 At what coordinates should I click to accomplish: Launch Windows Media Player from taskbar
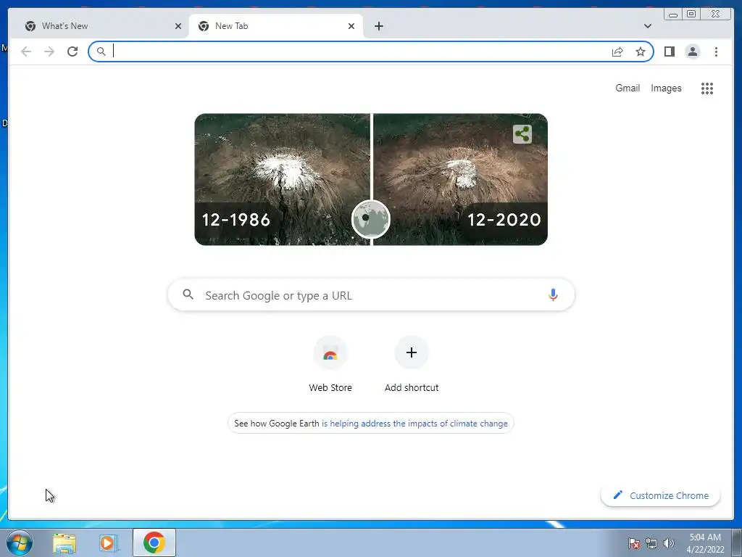[108, 542]
